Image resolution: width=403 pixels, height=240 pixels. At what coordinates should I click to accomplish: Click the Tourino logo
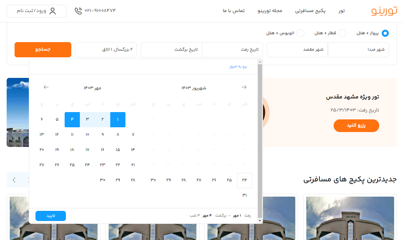click(384, 11)
